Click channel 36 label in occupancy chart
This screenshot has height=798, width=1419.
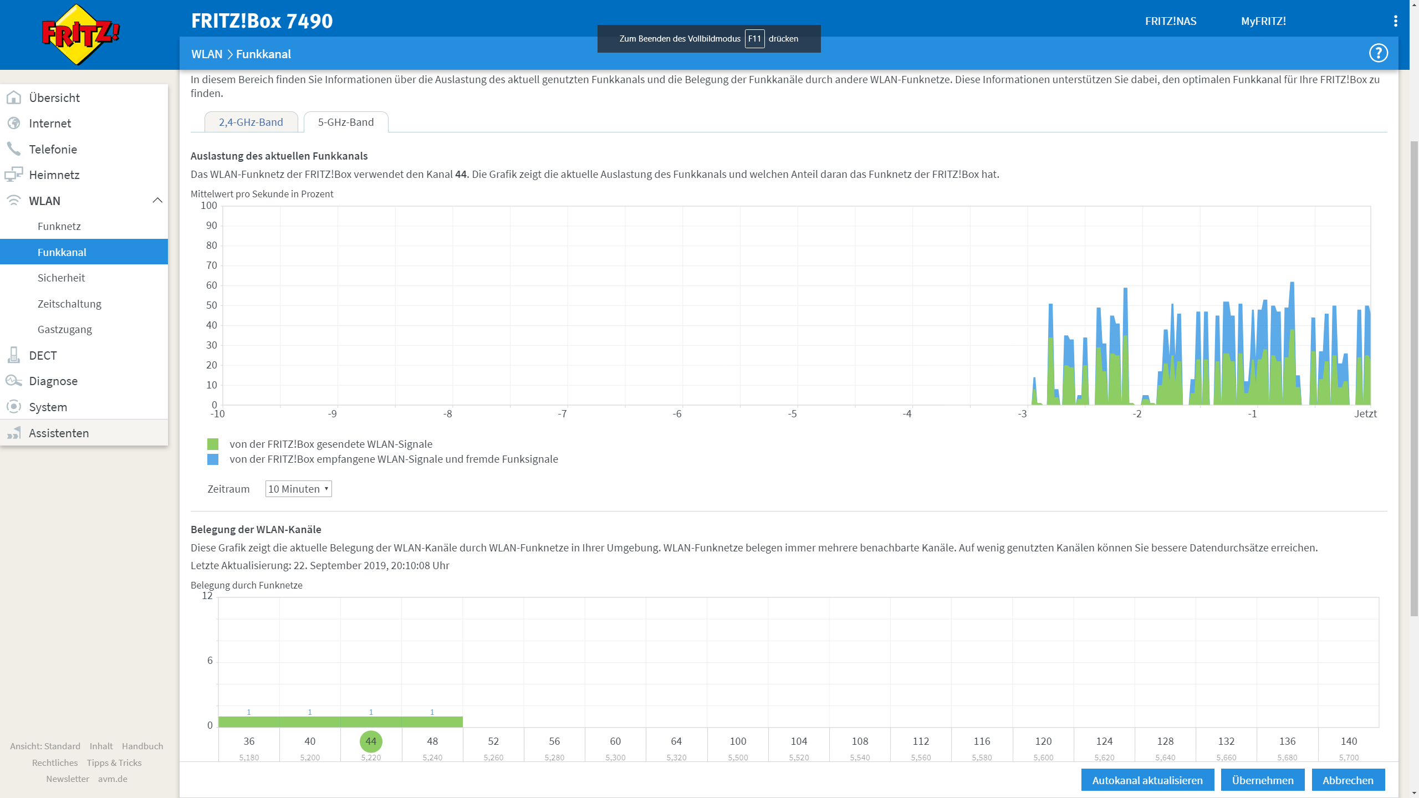pyautogui.click(x=249, y=741)
